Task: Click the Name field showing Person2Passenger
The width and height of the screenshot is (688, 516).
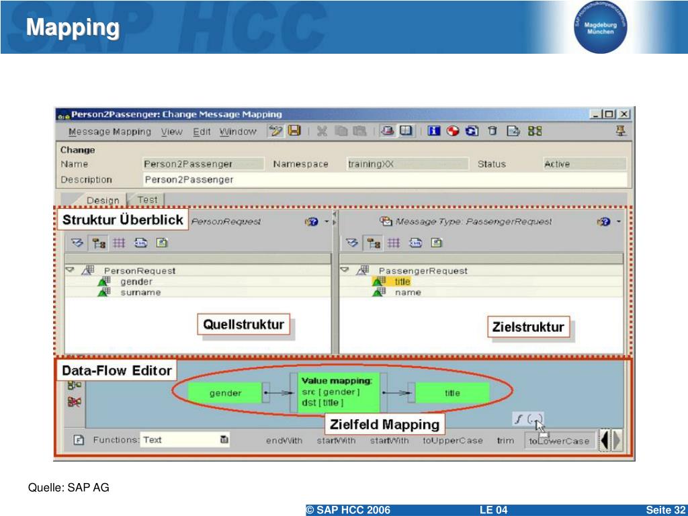Action: [x=203, y=164]
